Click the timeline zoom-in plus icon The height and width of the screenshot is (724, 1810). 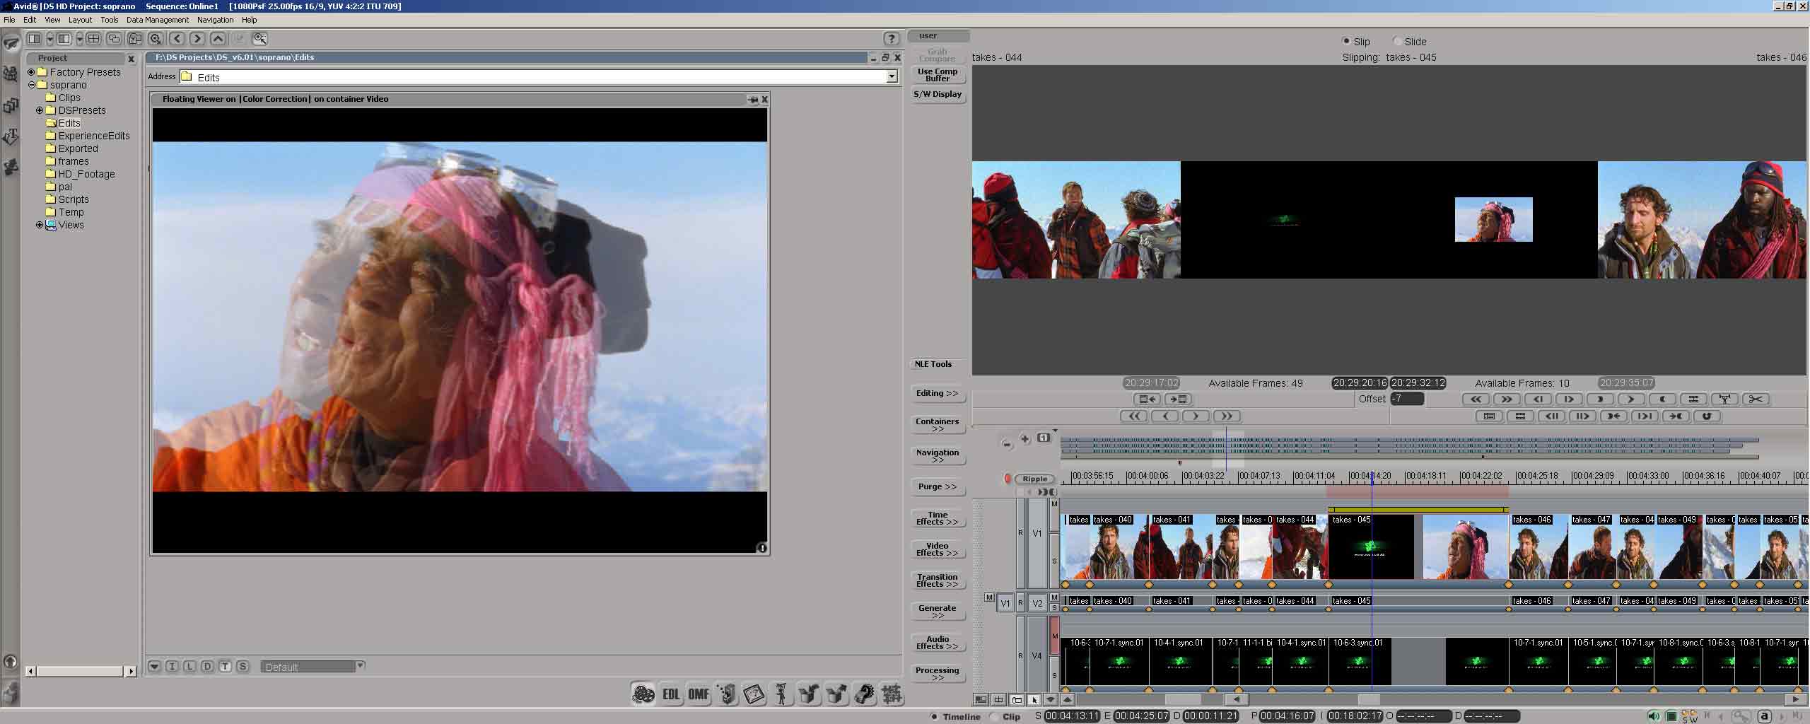click(1024, 439)
